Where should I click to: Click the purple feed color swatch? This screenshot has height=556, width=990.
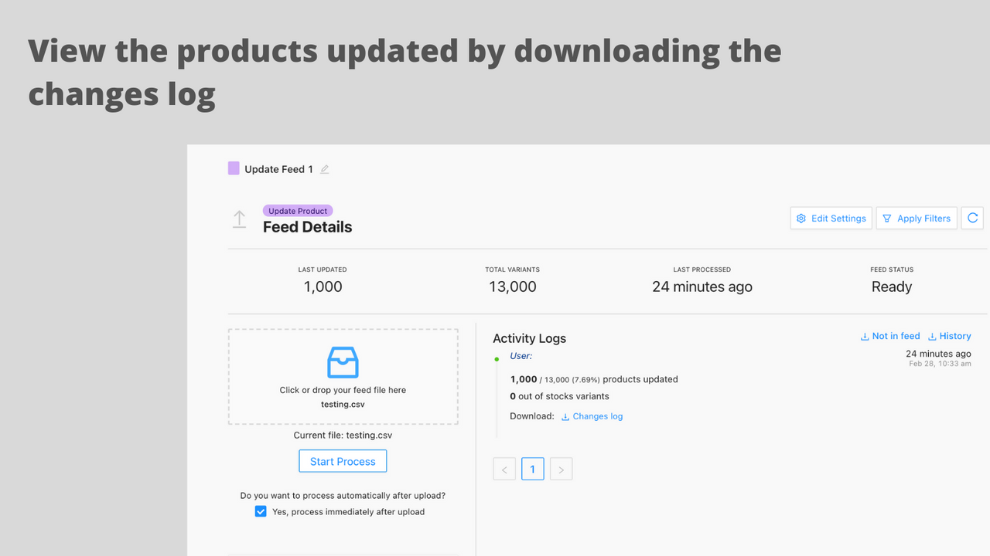pos(234,168)
